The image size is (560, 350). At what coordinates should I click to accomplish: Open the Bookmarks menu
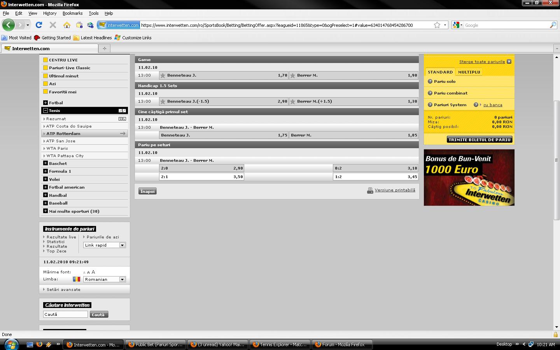[x=73, y=13]
